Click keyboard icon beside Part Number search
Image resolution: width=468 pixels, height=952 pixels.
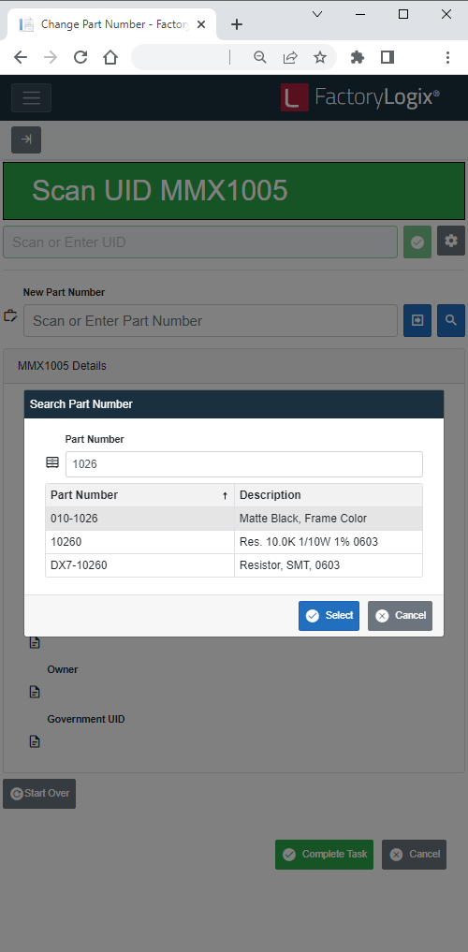52,462
